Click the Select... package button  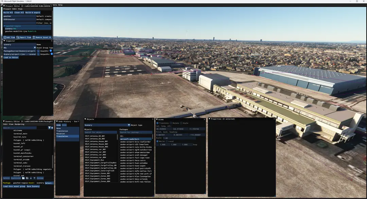[49, 183]
